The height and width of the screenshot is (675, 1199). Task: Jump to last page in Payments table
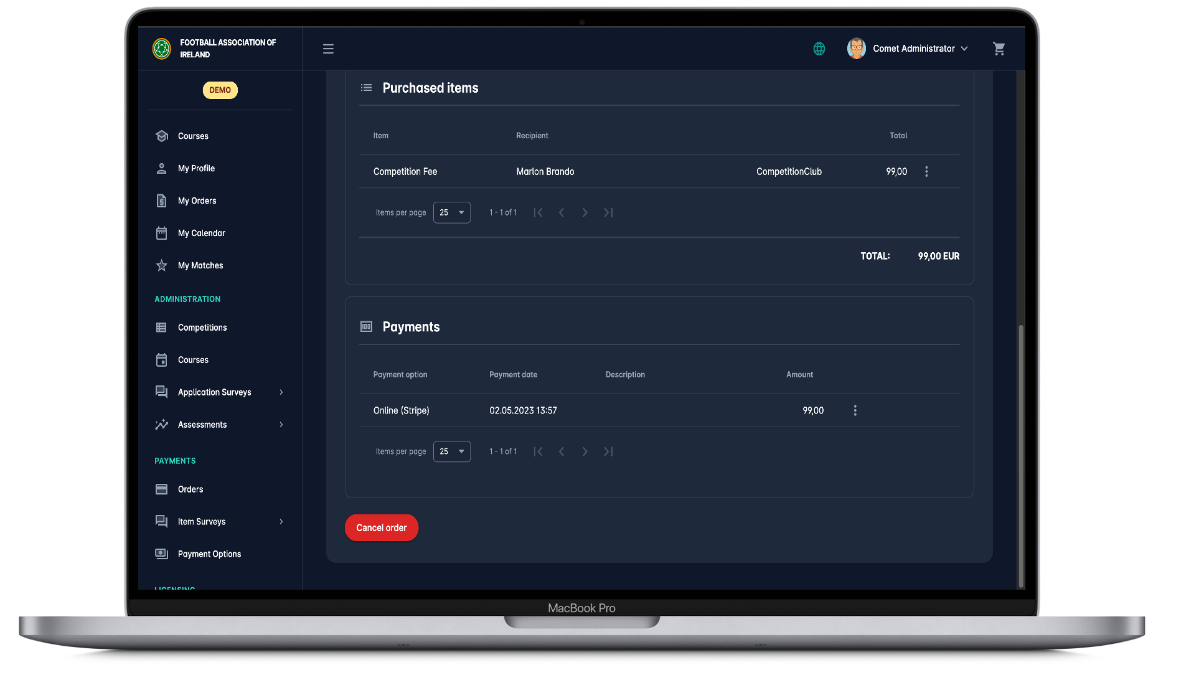[608, 451]
